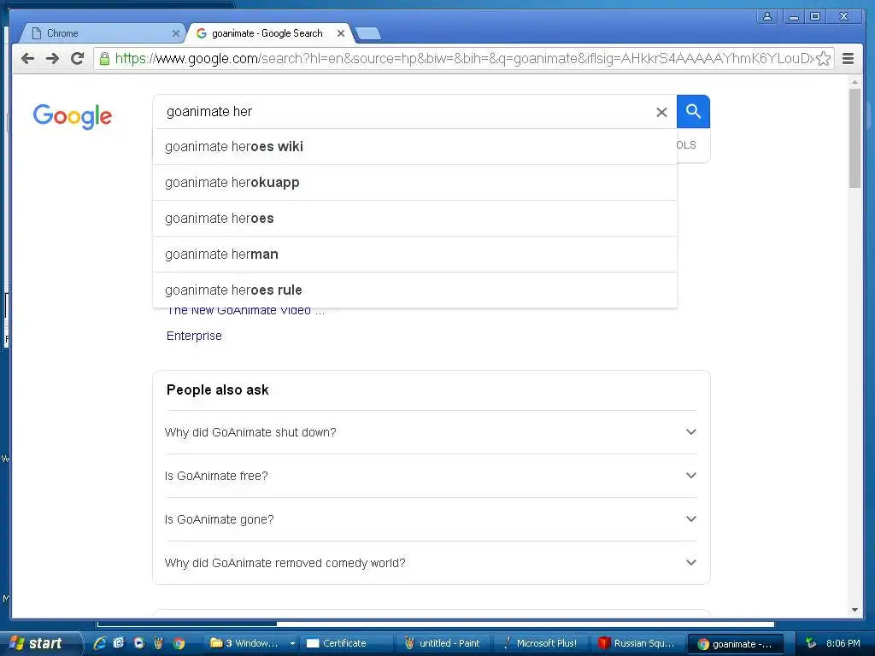Clear the search text with the X icon

(x=662, y=112)
